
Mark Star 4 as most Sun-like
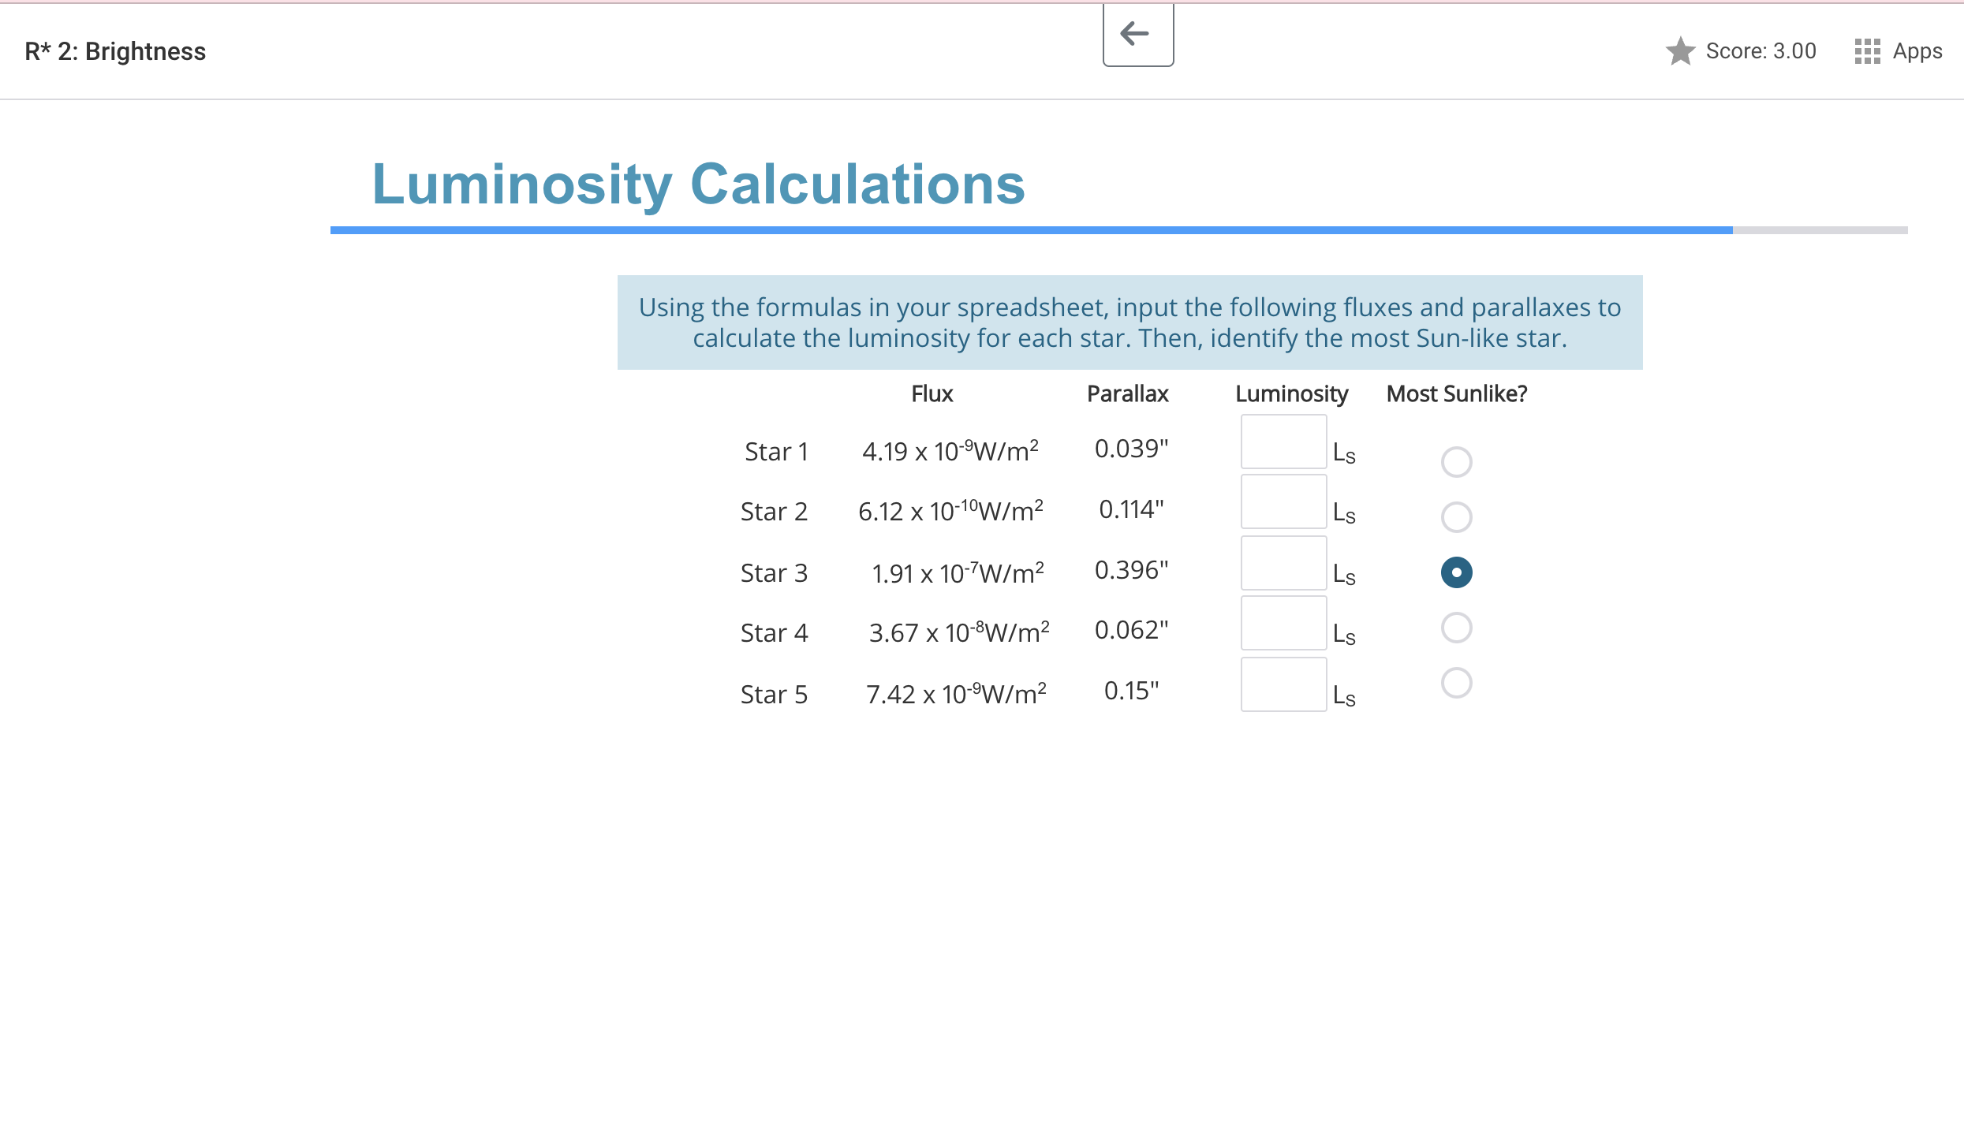pos(1456,628)
